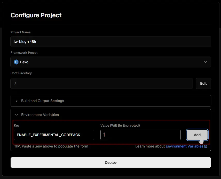Select the Hexo framework preset text

(x=24, y=62)
